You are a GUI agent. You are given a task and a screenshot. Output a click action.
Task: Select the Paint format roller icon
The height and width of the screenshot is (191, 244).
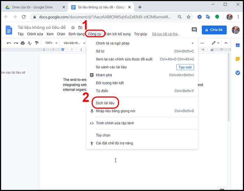[37, 43]
